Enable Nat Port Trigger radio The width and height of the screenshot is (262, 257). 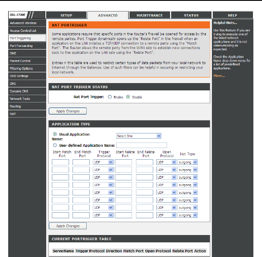(x=110, y=97)
